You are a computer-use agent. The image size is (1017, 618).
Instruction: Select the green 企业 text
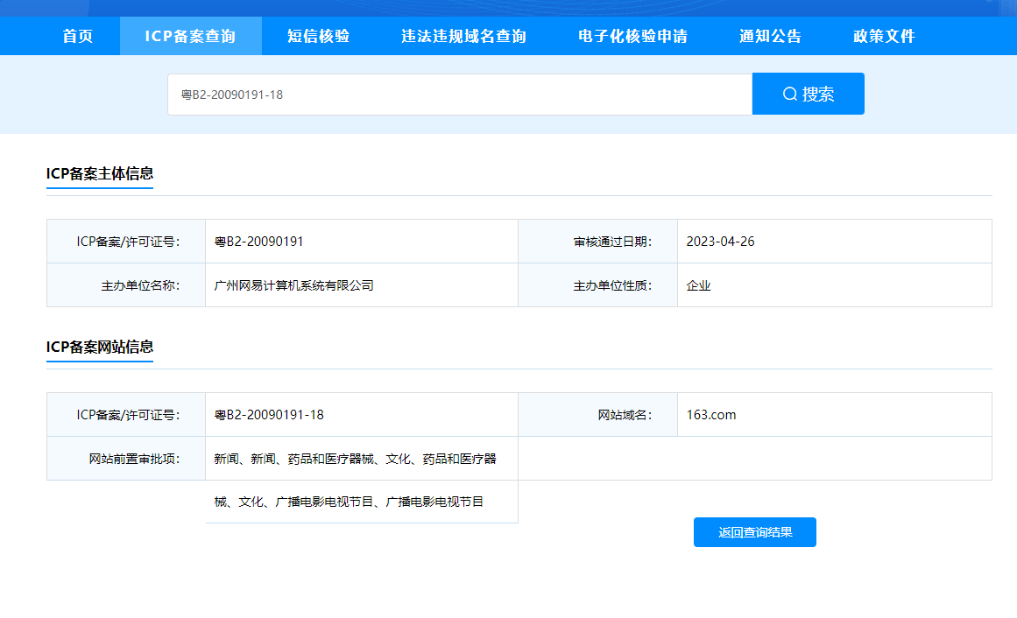(x=698, y=284)
